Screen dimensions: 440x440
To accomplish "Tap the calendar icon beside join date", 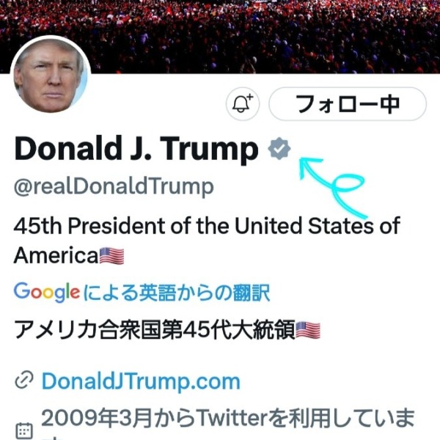I will pos(24,430).
